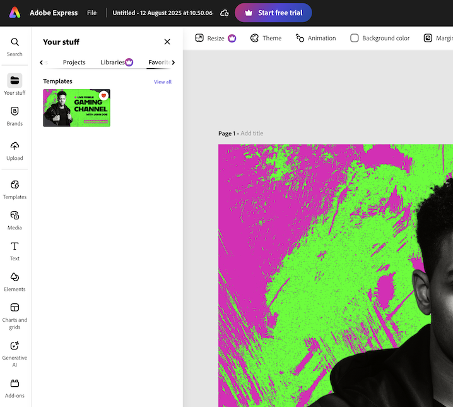This screenshot has height=407, width=453.
Task: Open the File menu
Action: click(92, 13)
